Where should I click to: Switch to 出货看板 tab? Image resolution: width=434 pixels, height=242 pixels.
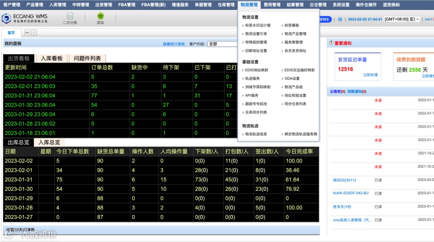19,58
